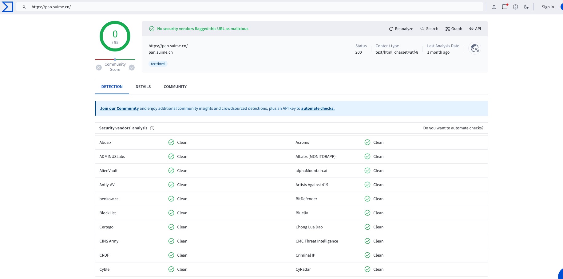Screen dimensions: 563x279
Task: Open the Graph view
Action: coord(454,29)
